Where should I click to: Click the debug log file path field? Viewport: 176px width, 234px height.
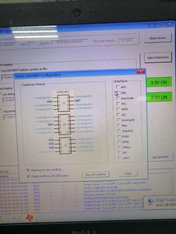tap(9, 100)
